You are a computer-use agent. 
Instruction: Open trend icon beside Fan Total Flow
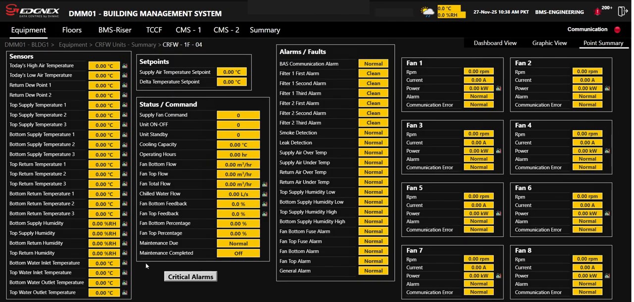264,184
